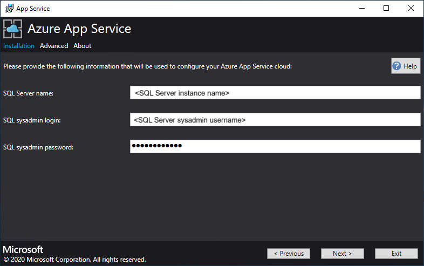Open Help via the question mark icon
The image size is (424, 266).
tap(397, 66)
